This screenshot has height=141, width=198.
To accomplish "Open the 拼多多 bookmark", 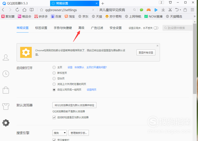I will click(41, 16).
